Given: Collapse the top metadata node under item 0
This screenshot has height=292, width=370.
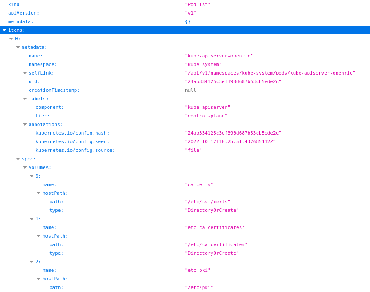Looking at the screenshot, I should pos(18,47).
